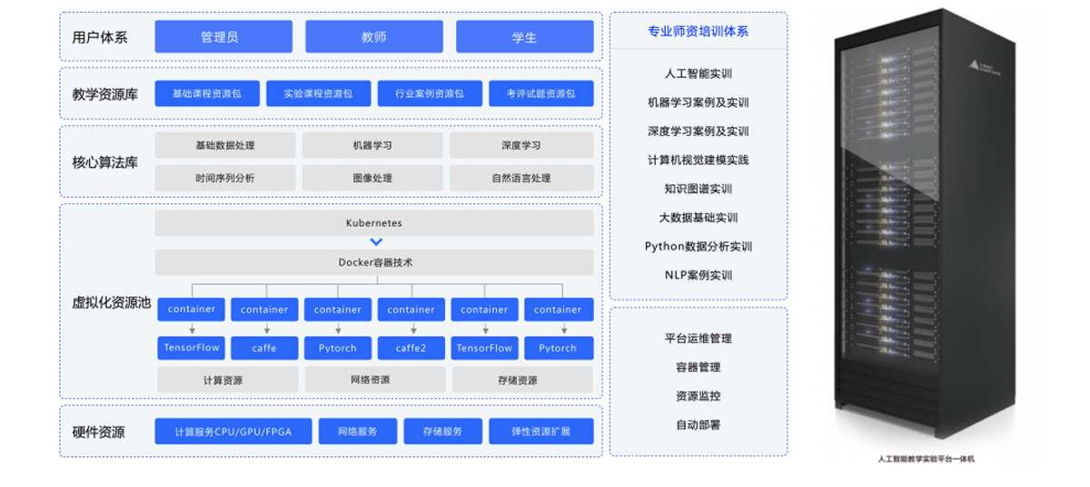Open 基础课程资源包 resource pack
This screenshot has width=1090, height=487.
tap(207, 93)
